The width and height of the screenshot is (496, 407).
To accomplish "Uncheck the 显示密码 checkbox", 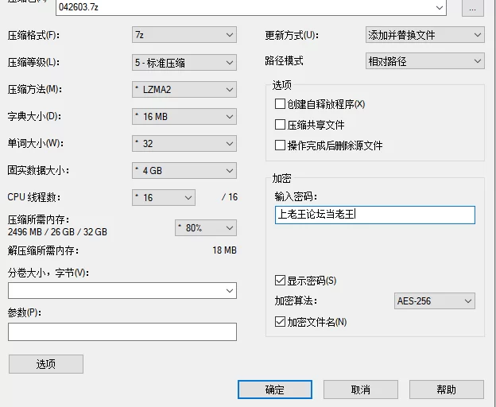I will click(280, 281).
